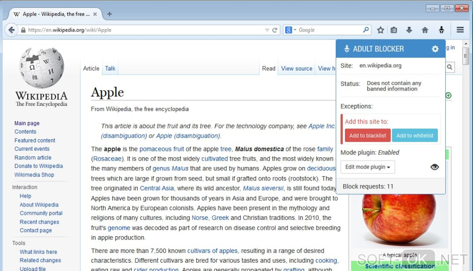Open About Wikipedia link
The height and width of the screenshot is (271, 473).
[x=39, y=205]
